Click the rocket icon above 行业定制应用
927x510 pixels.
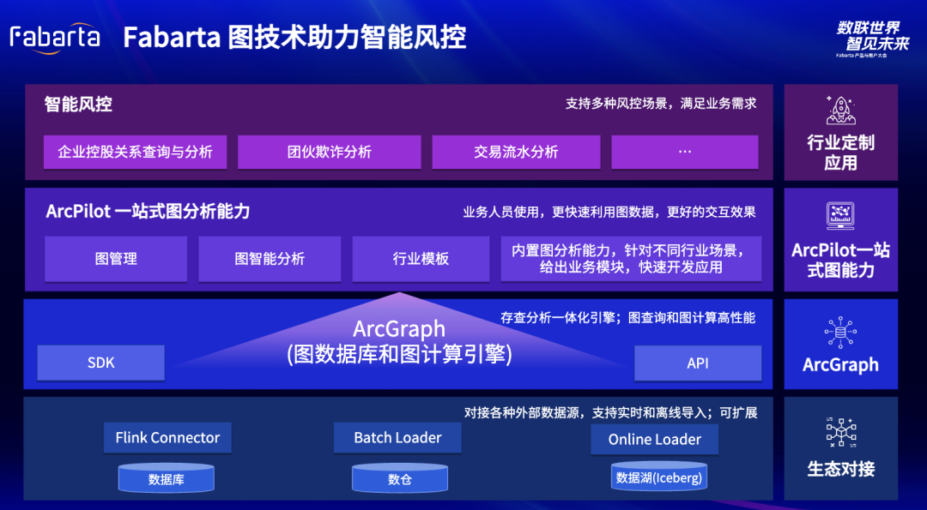840,111
